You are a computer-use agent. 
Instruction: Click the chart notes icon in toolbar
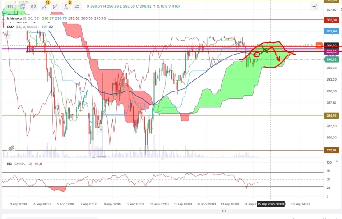pos(22,6)
